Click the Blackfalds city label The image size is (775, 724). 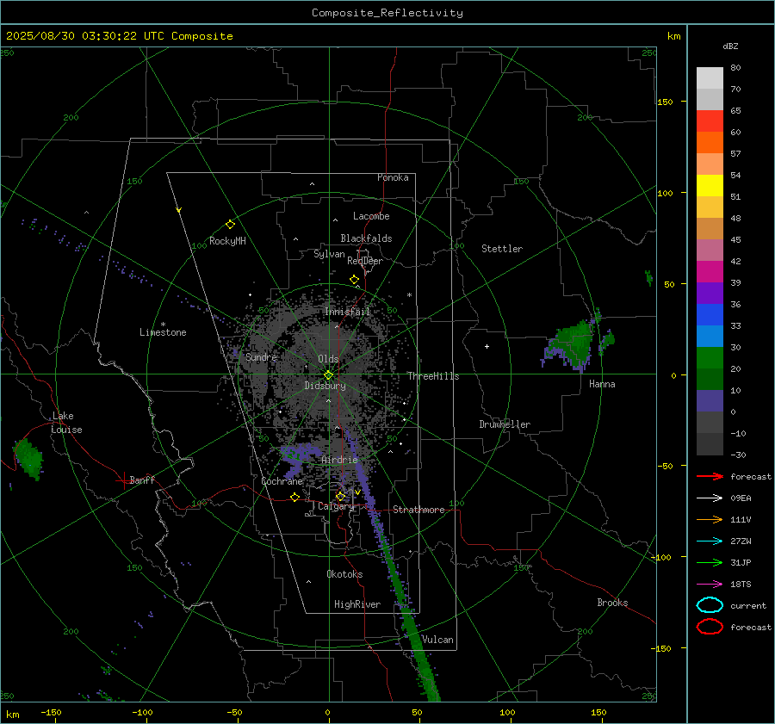pos(366,238)
